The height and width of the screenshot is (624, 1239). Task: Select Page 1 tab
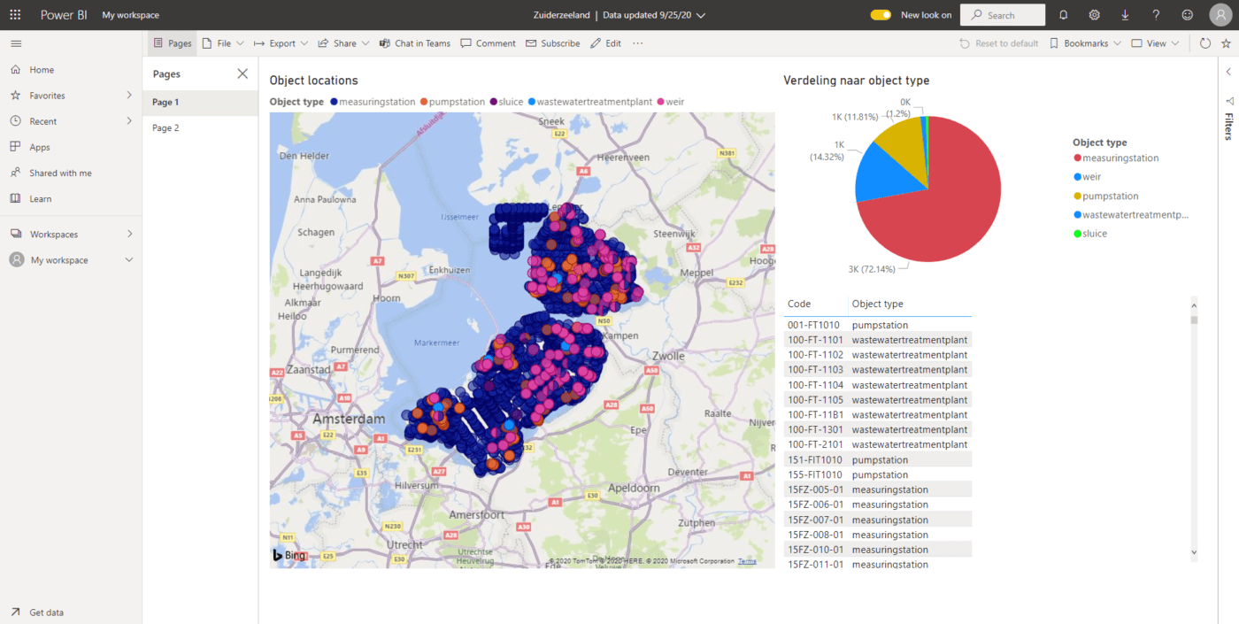(x=200, y=102)
